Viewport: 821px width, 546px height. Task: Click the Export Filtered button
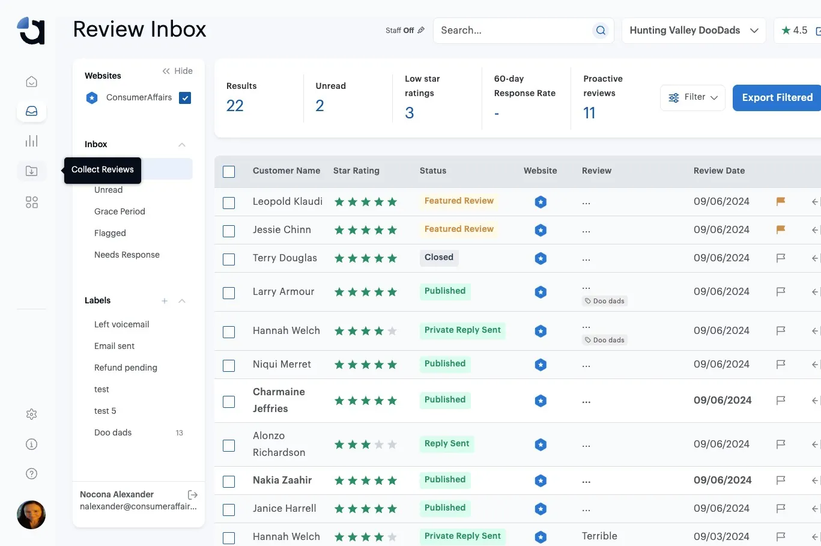[x=777, y=97]
